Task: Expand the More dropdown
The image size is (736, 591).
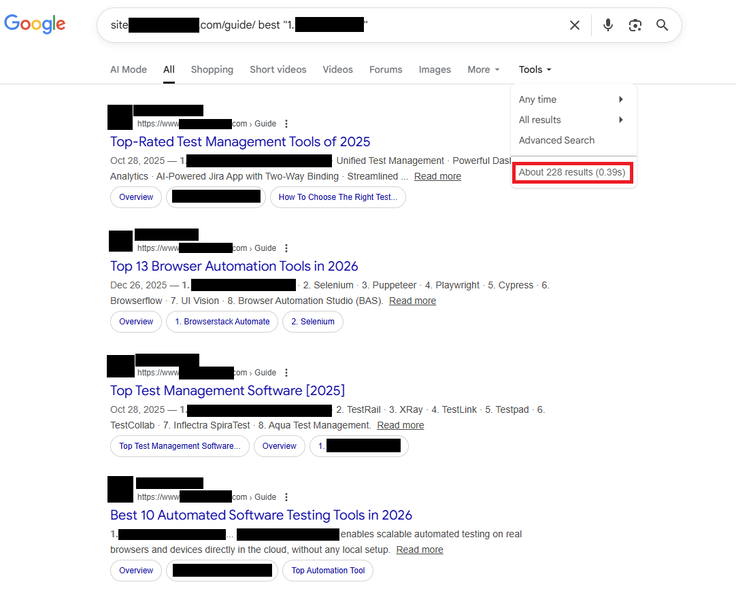Action: point(484,69)
